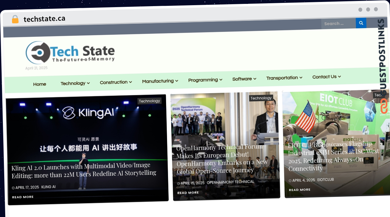This screenshot has height=217, width=390.
Task: Open the Kling AI 2.0 Launches article headline
Action: click(84, 171)
